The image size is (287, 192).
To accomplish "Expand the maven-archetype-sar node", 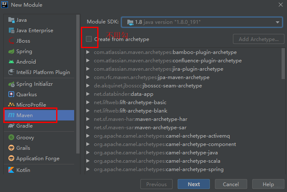I will [x=88, y=128].
